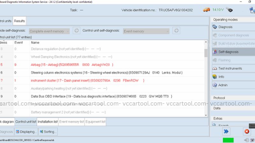Image resolution: width=255 pixels, height=143 pixels.
Task: Expand the Extras section
Action: [x=233, y=119]
